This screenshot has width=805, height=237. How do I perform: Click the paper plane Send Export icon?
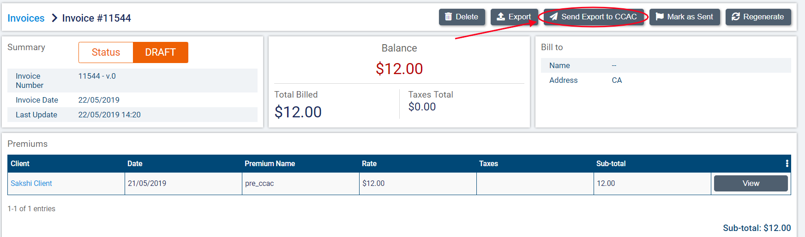554,17
